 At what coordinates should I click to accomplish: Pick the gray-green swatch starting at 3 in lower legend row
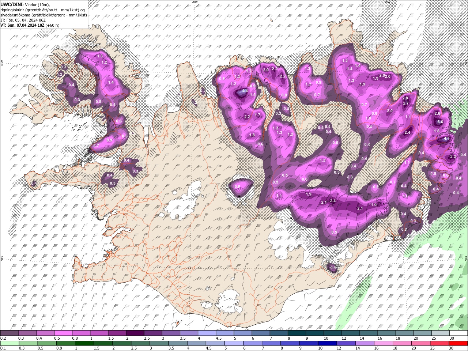click(x=159, y=343)
